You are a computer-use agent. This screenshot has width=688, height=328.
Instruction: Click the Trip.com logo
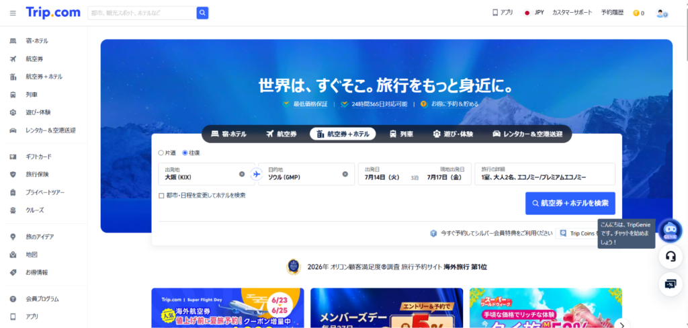[x=53, y=13]
